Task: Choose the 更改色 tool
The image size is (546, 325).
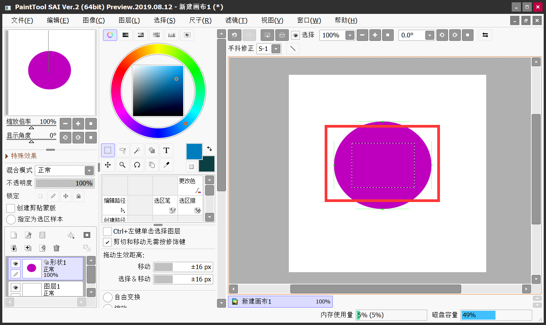Action: 190,185
